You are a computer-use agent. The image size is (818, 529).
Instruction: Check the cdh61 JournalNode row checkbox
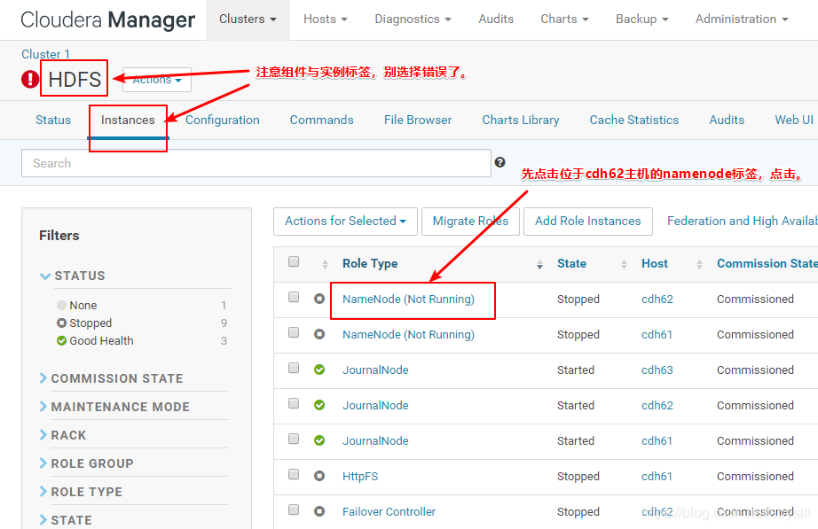coord(294,439)
